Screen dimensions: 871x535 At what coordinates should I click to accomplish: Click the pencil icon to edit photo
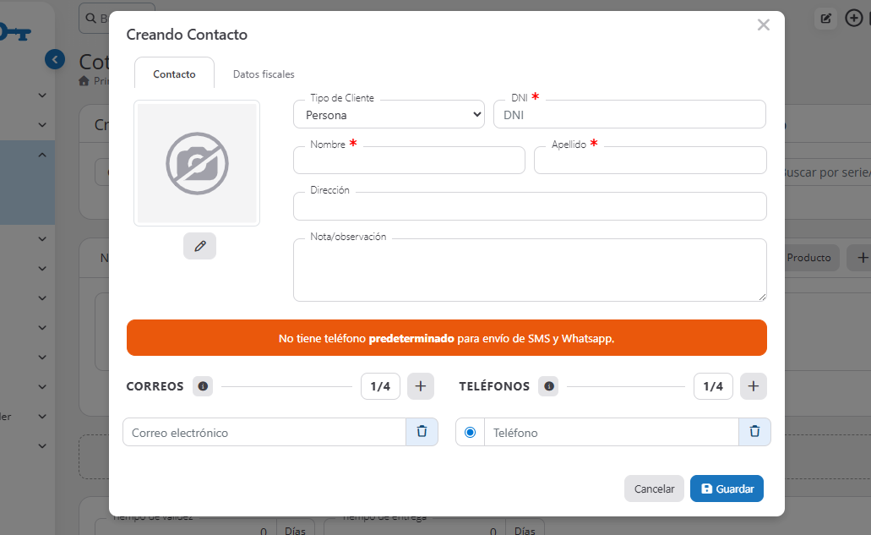199,246
